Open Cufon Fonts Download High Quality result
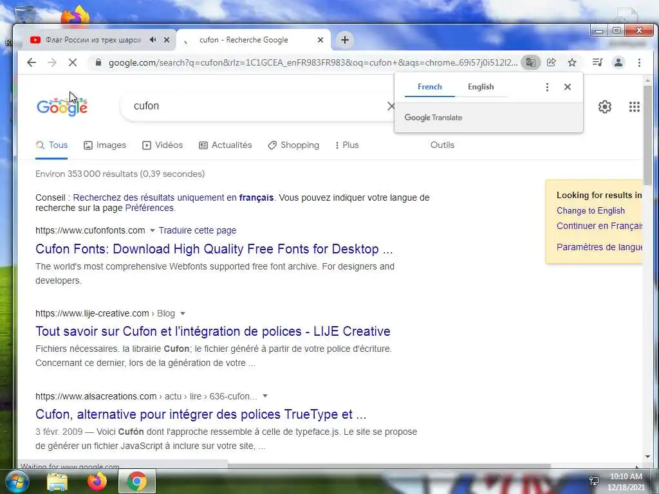Image resolution: width=659 pixels, height=494 pixels. click(214, 249)
